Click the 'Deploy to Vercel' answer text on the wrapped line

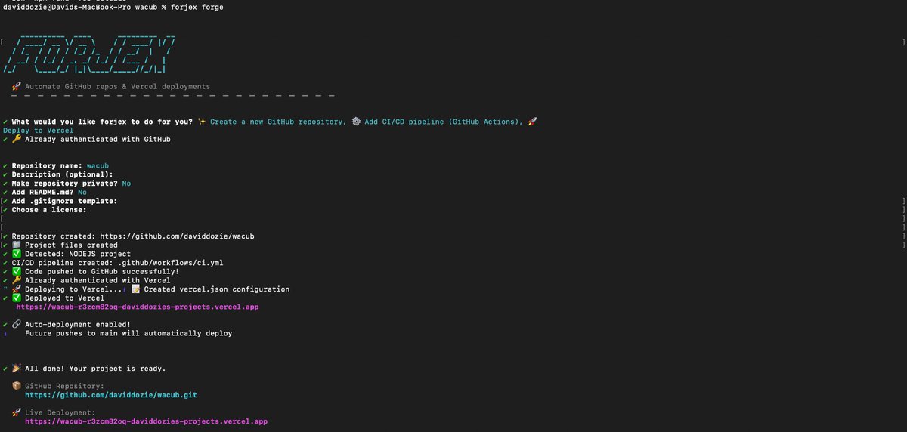coord(39,131)
